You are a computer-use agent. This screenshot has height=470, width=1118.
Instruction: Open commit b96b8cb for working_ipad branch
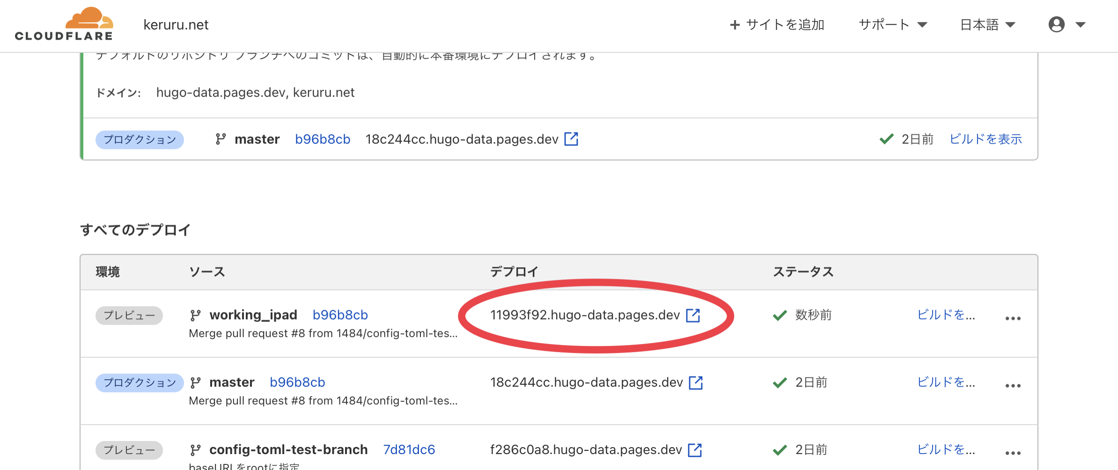[340, 315]
